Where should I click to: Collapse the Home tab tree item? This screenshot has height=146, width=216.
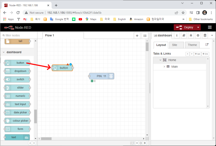(x=160, y=60)
